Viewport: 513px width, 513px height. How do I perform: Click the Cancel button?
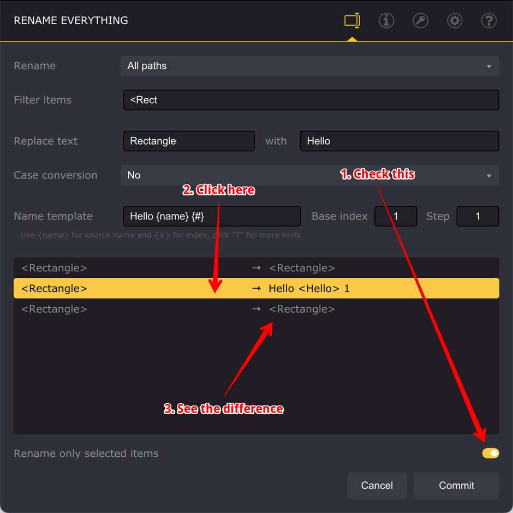point(377,485)
